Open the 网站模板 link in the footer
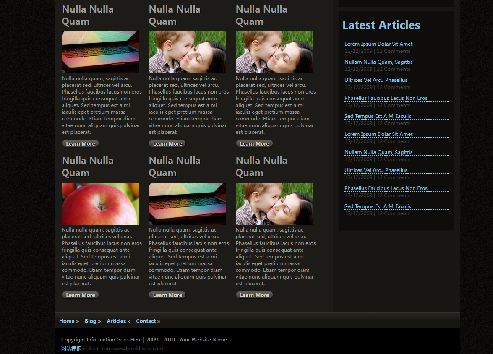493x354 pixels. click(x=71, y=349)
